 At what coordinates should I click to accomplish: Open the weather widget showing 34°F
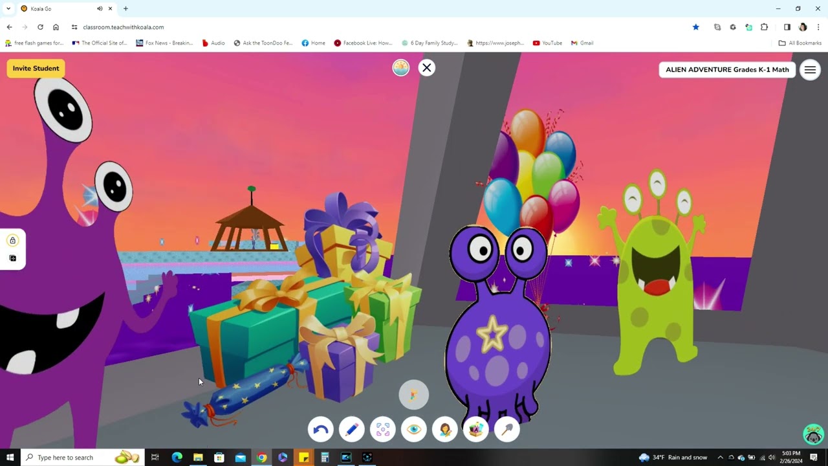[673, 458]
